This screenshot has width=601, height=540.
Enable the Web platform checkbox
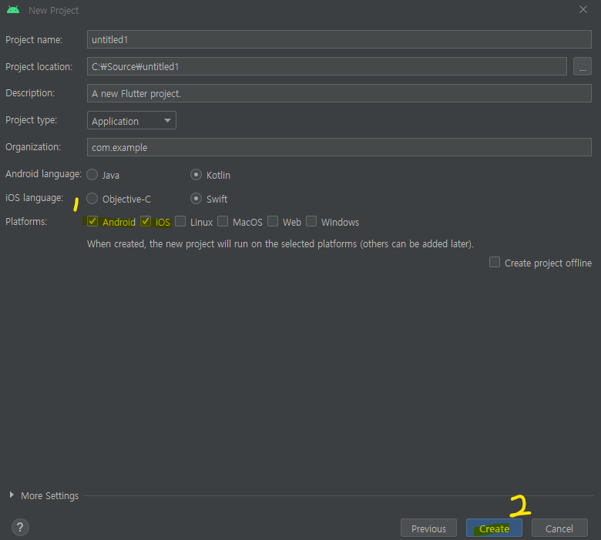tap(273, 222)
